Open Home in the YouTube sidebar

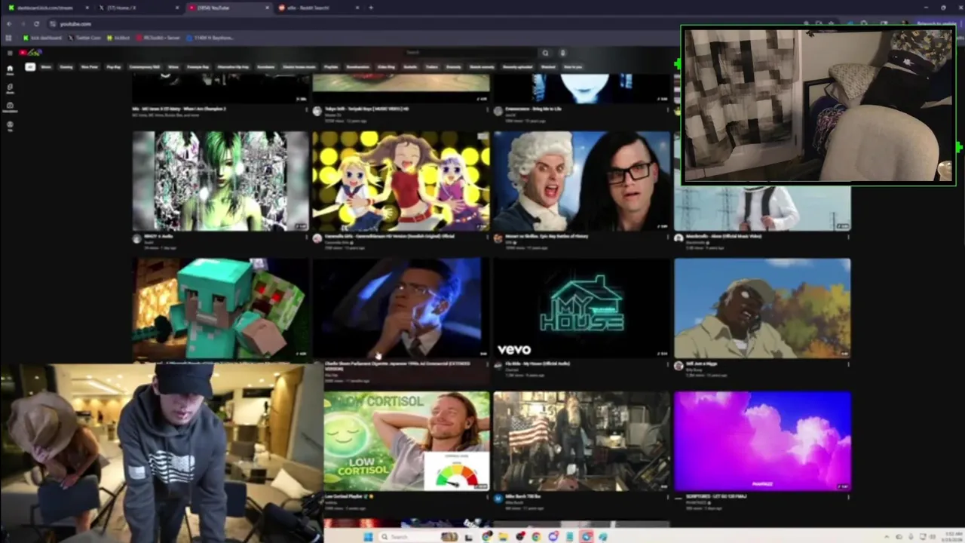point(10,69)
